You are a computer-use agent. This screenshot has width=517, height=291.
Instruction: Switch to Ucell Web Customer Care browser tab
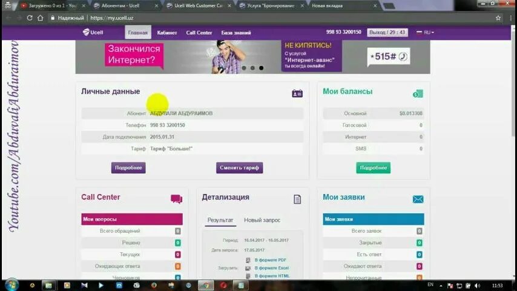[198, 5]
